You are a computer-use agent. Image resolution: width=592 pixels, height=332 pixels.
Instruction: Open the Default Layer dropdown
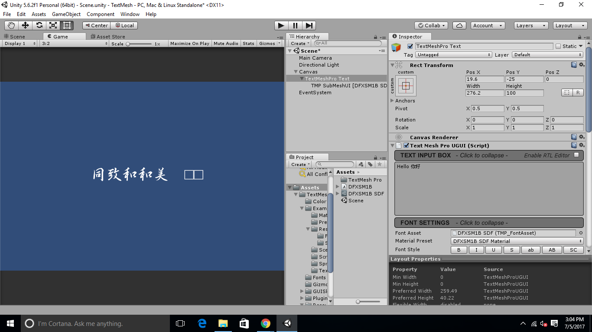(548, 55)
